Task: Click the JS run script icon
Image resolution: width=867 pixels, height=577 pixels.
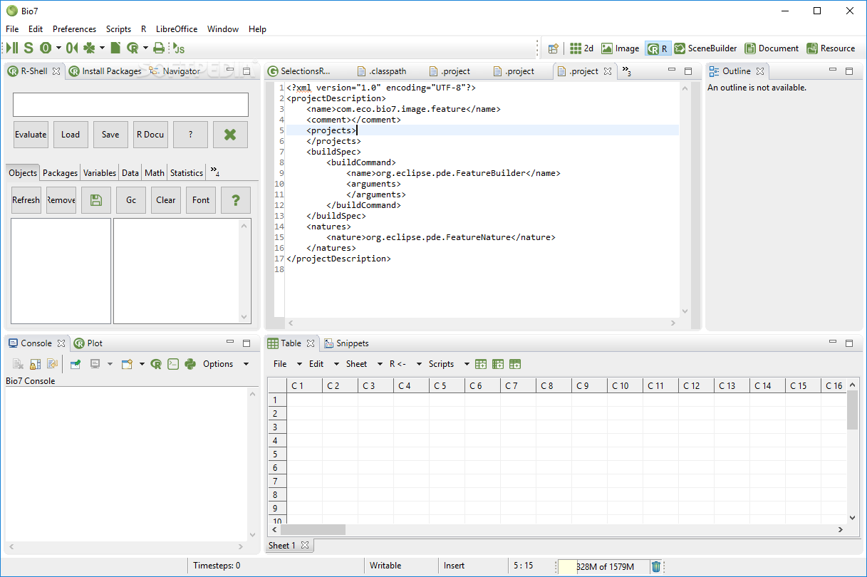Action: click(178, 48)
